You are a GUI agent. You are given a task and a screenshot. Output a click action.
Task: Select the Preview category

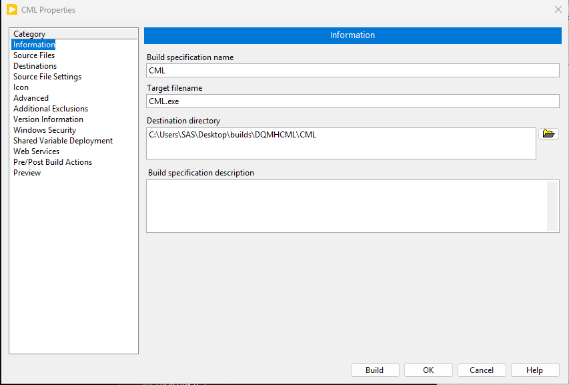[x=27, y=173]
